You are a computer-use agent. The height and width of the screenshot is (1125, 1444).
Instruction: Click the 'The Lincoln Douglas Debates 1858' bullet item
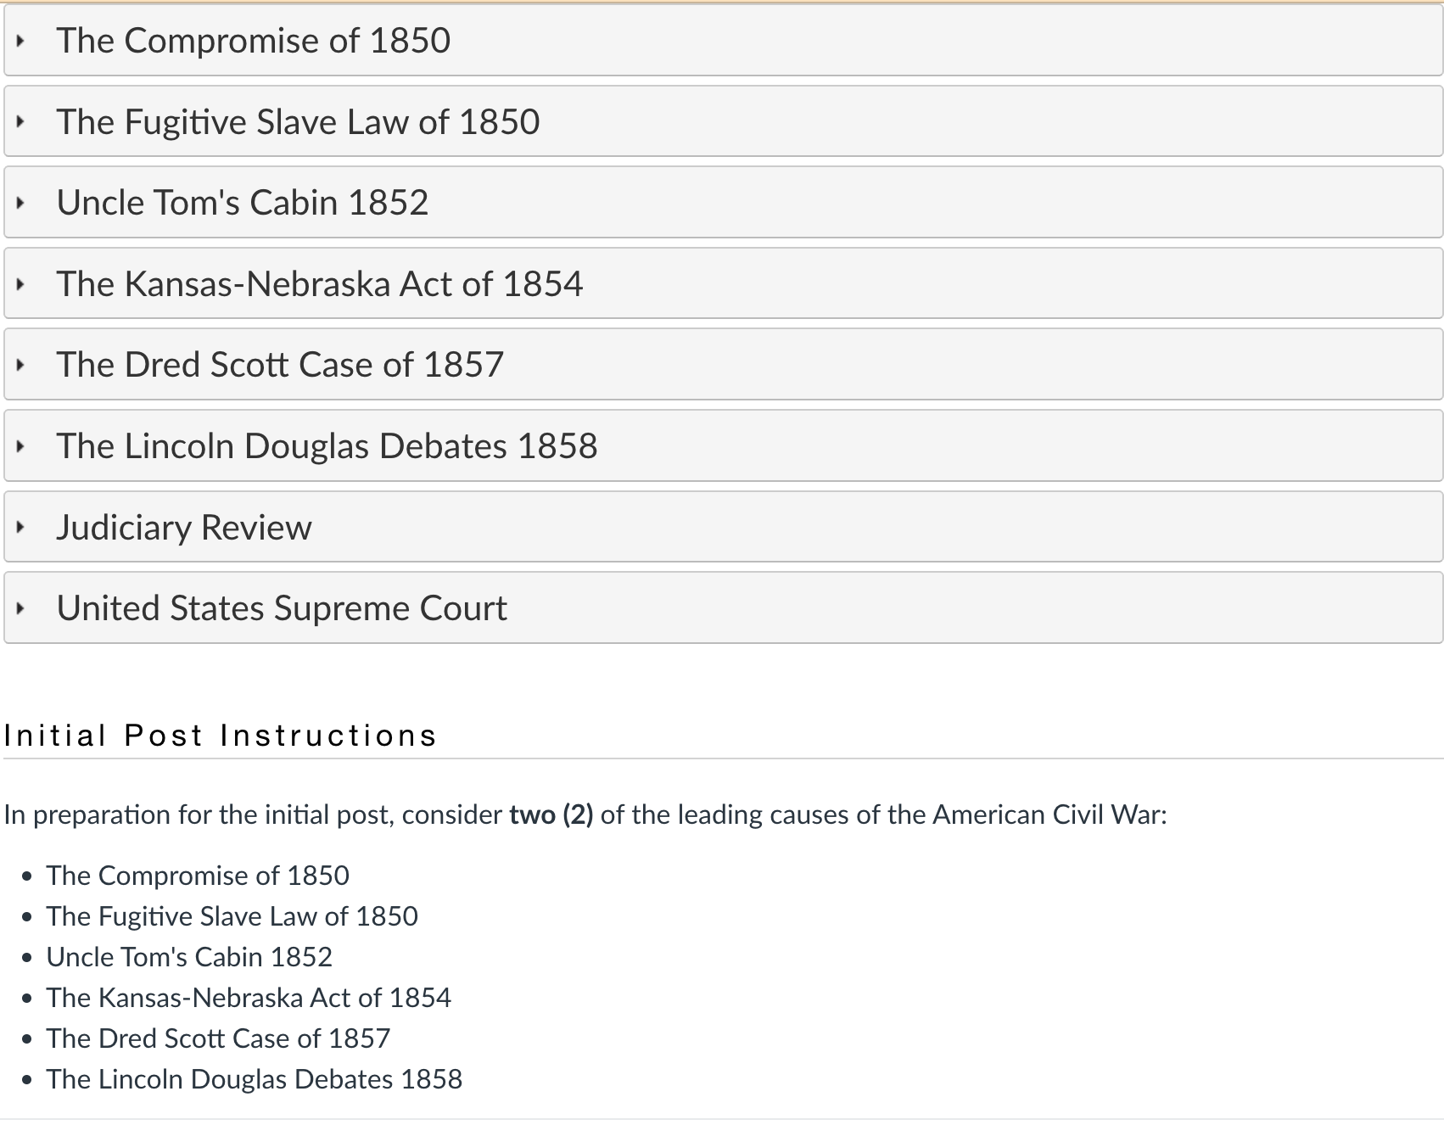tap(254, 1079)
